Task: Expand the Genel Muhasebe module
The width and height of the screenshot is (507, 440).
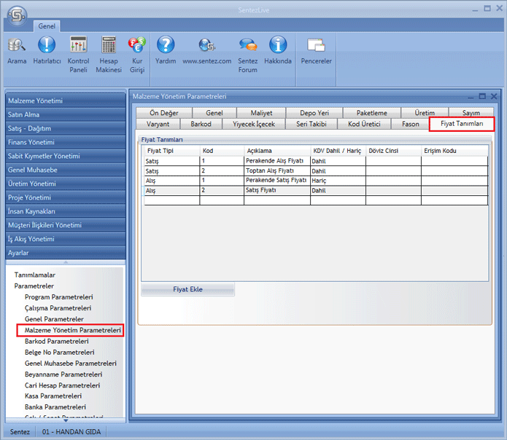Action: (x=66, y=170)
